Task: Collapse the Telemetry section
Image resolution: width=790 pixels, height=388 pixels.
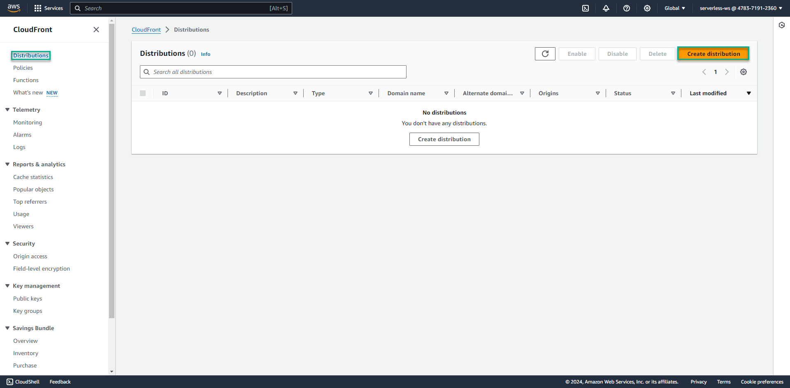Action: click(x=7, y=110)
